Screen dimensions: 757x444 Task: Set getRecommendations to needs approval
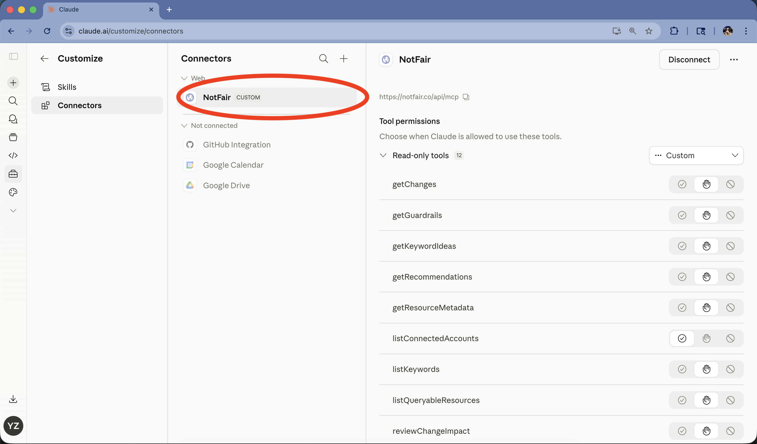pos(706,277)
